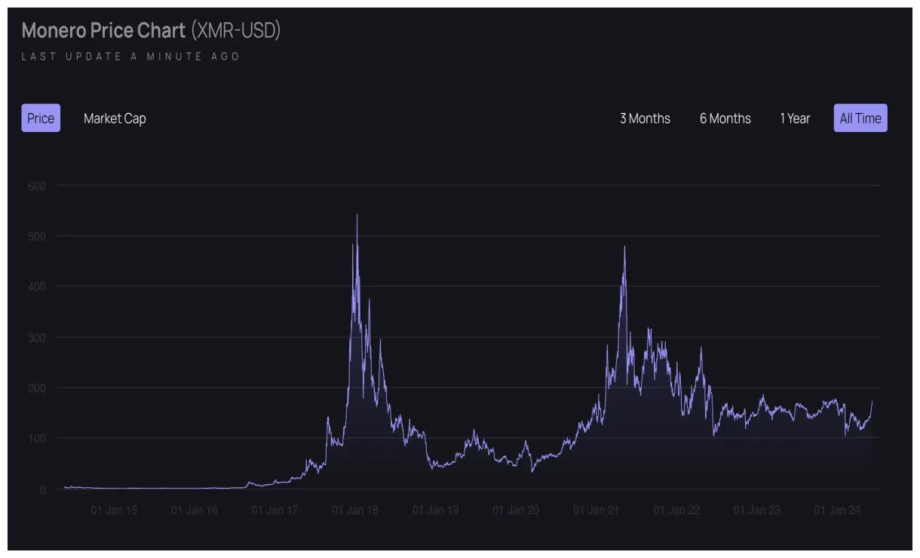Click the 01 Jan 20 axis label

(517, 510)
